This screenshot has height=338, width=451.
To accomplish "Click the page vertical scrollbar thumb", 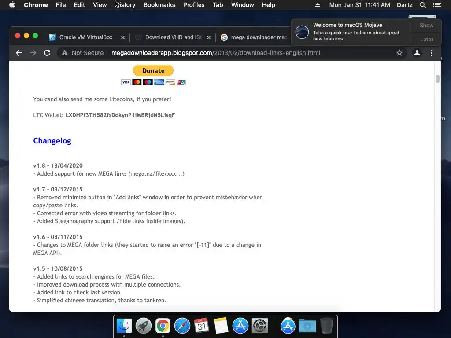I will [437, 79].
